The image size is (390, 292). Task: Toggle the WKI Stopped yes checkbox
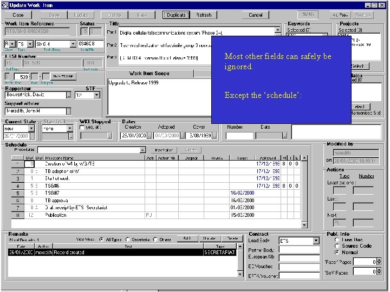(x=82, y=128)
